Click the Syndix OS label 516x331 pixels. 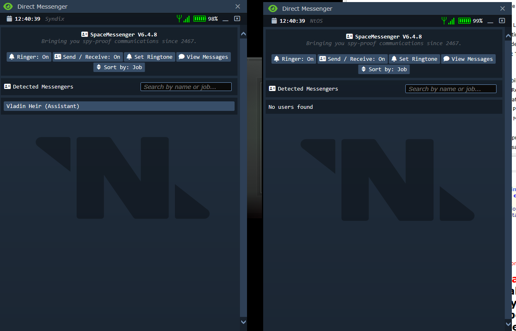(x=55, y=19)
